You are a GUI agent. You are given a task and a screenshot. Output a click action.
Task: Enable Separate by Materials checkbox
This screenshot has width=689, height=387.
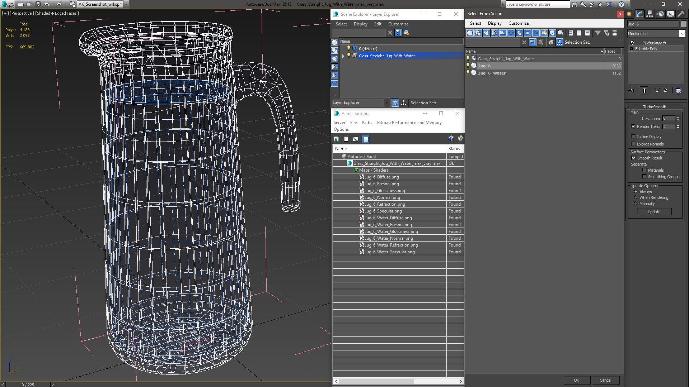tap(644, 170)
